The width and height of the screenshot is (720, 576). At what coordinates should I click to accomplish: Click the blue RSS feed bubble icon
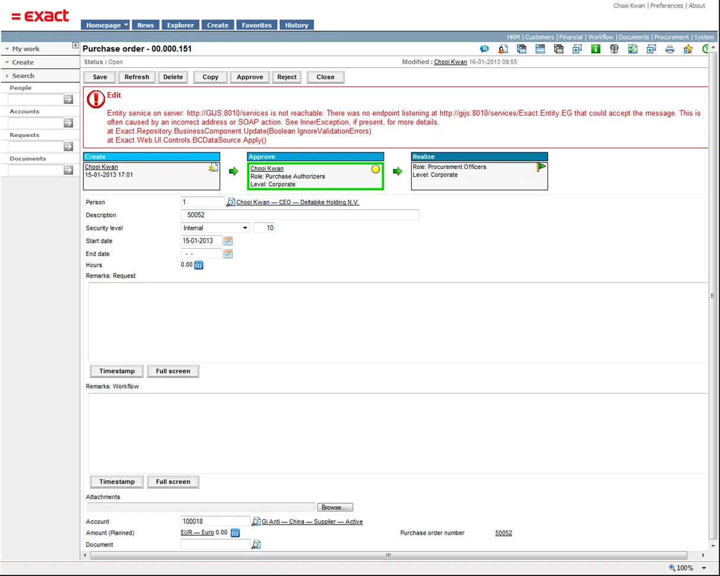tap(484, 50)
